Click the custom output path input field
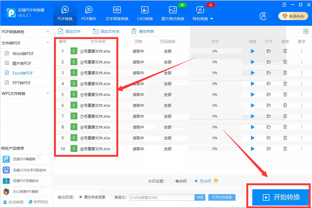Image resolution: width=312 pixels, height=208 pixels. [x=161, y=197]
